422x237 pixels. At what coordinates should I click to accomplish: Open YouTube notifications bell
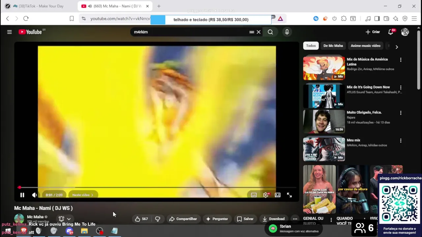(391, 32)
